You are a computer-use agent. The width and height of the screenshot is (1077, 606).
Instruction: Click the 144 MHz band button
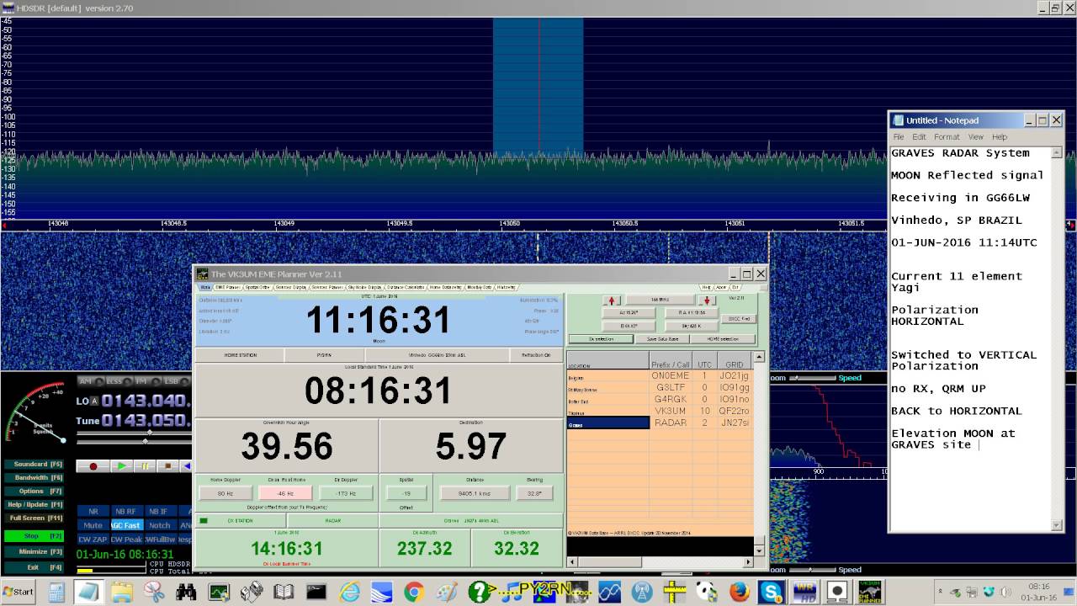(660, 300)
